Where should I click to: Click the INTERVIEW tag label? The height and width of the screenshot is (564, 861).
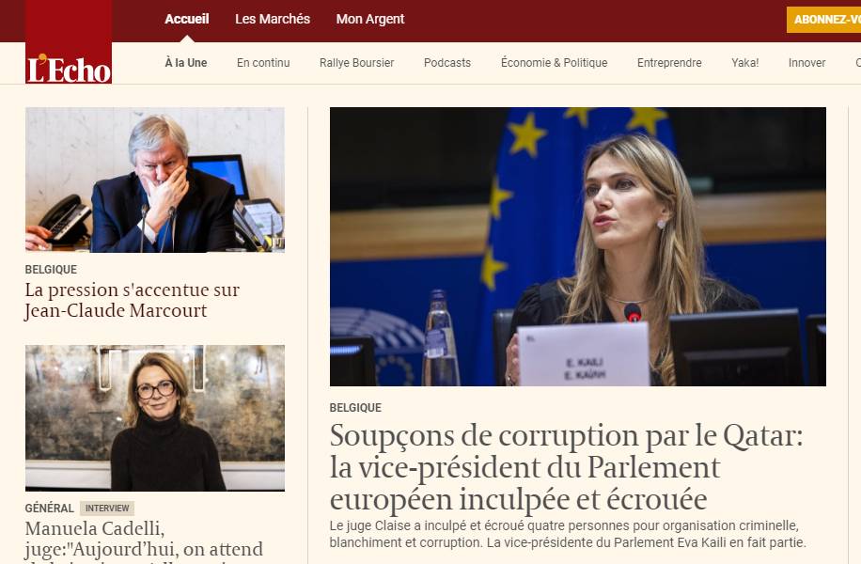coord(107,508)
